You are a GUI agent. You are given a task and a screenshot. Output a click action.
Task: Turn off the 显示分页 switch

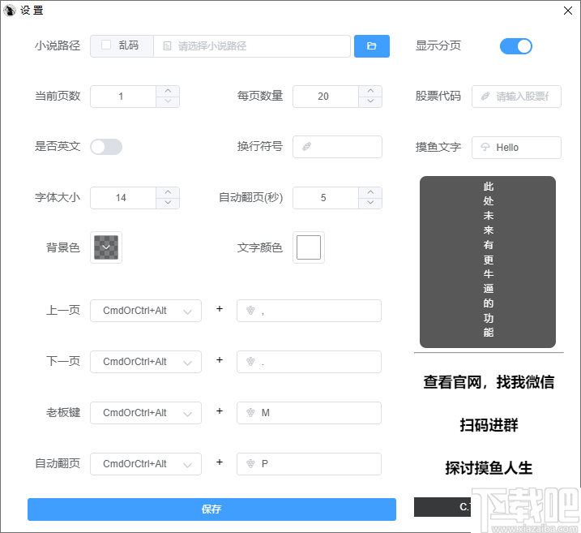[x=516, y=46]
